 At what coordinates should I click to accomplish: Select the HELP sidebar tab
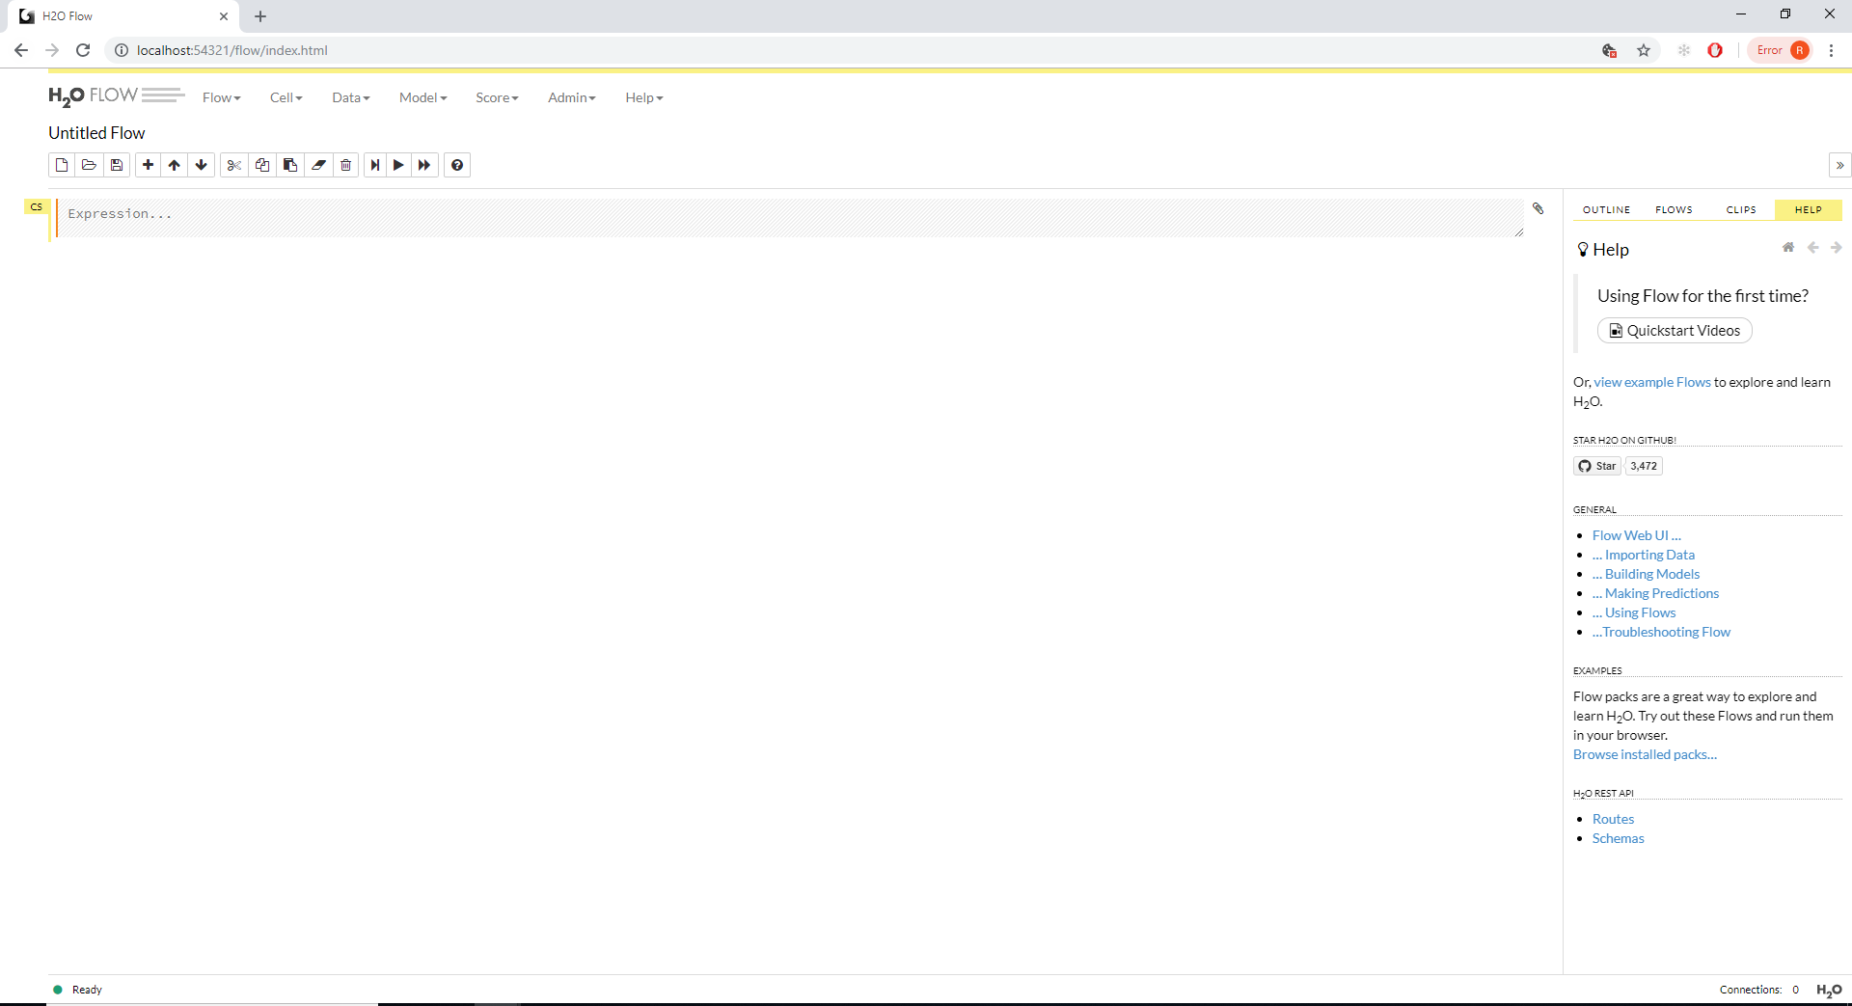[1809, 209]
